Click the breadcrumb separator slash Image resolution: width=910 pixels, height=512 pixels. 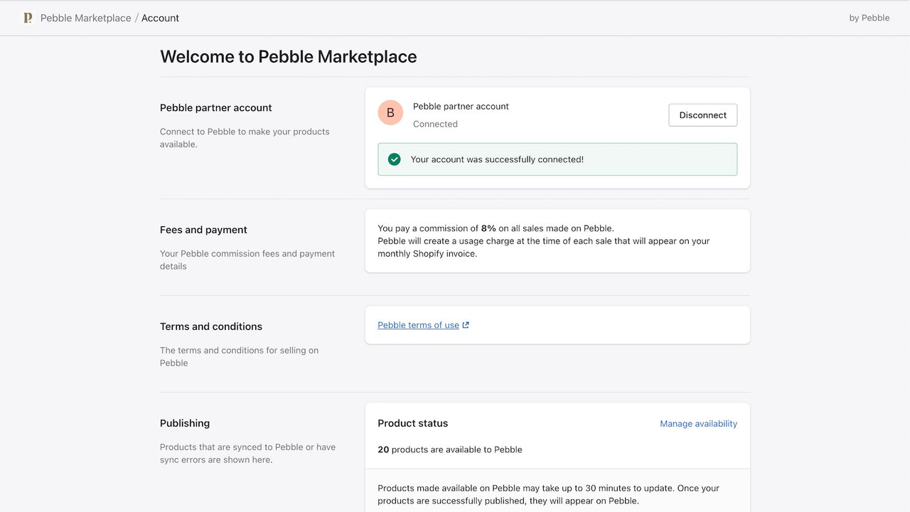point(136,18)
